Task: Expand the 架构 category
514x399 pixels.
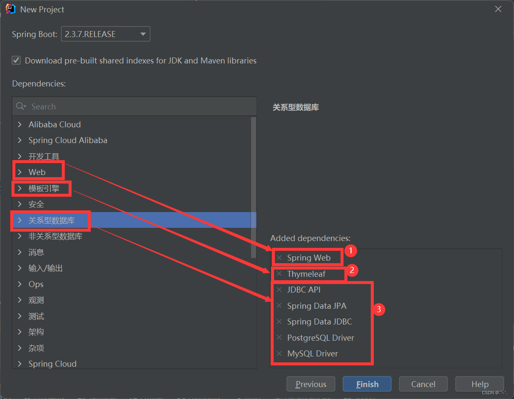Action: (x=20, y=332)
